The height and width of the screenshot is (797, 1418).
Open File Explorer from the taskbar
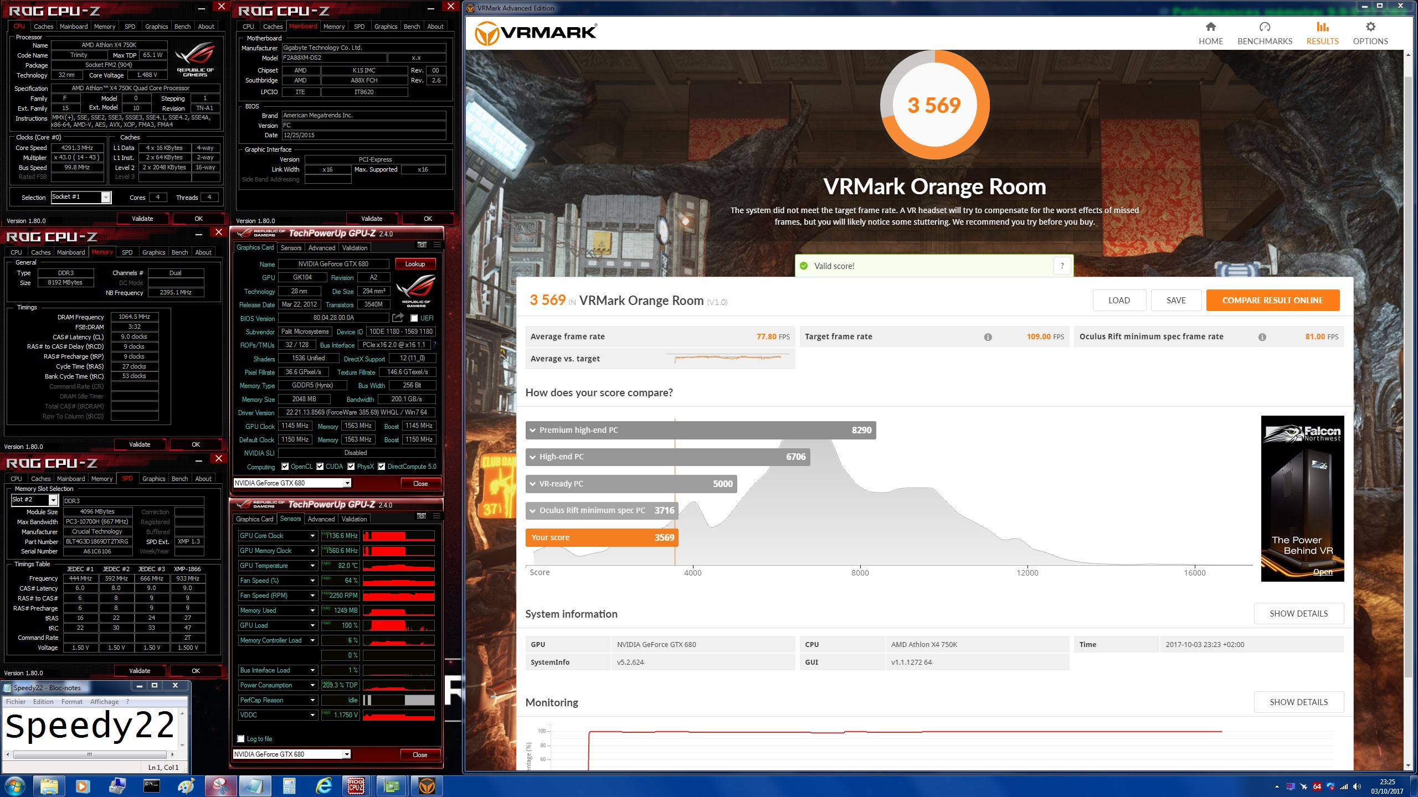[49, 786]
